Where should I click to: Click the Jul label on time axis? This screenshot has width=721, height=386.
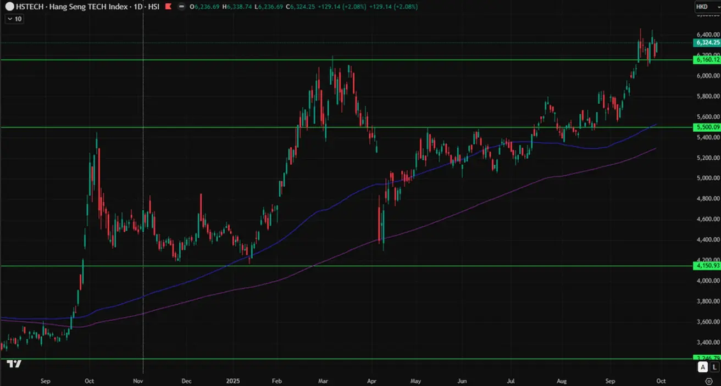[511, 380]
